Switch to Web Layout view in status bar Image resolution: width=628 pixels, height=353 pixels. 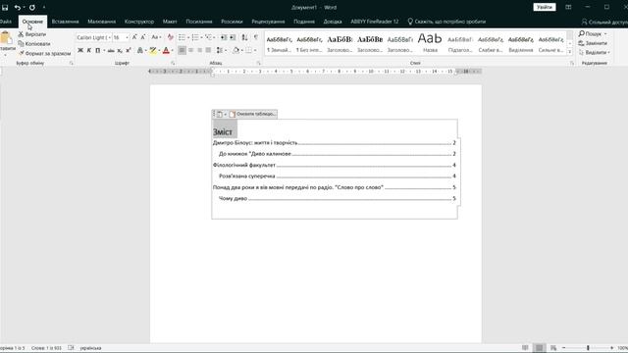(x=553, y=348)
